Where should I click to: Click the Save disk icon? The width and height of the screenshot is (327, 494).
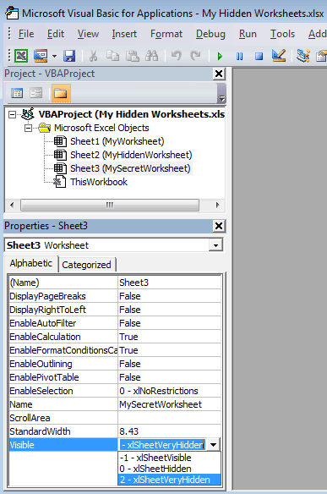click(x=69, y=56)
